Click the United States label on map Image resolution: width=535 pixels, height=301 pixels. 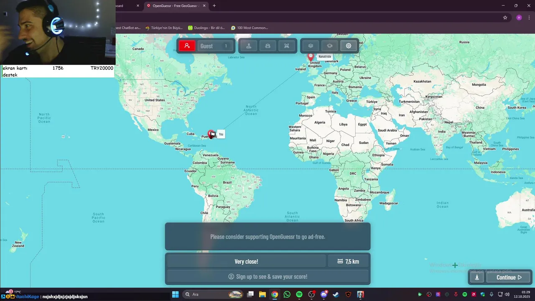[x=155, y=100]
